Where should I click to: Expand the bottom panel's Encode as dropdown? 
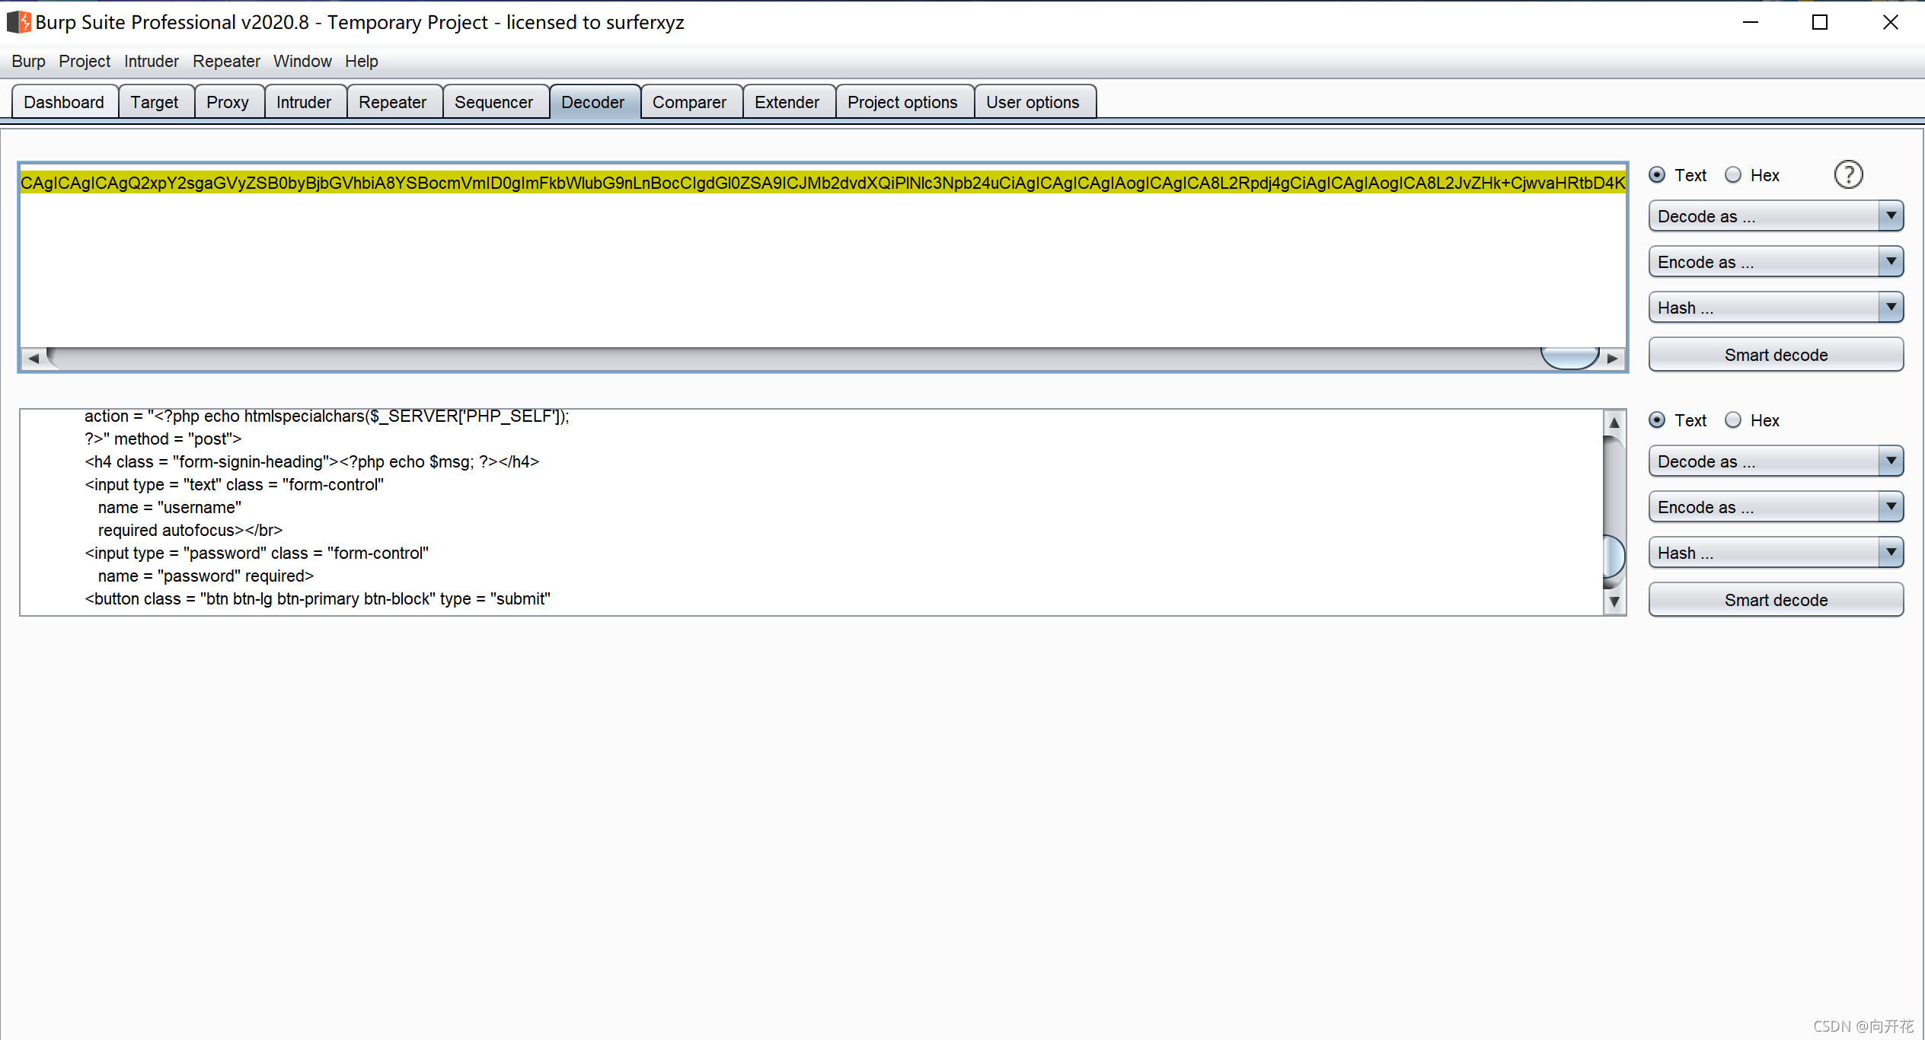tap(1775, 507)
